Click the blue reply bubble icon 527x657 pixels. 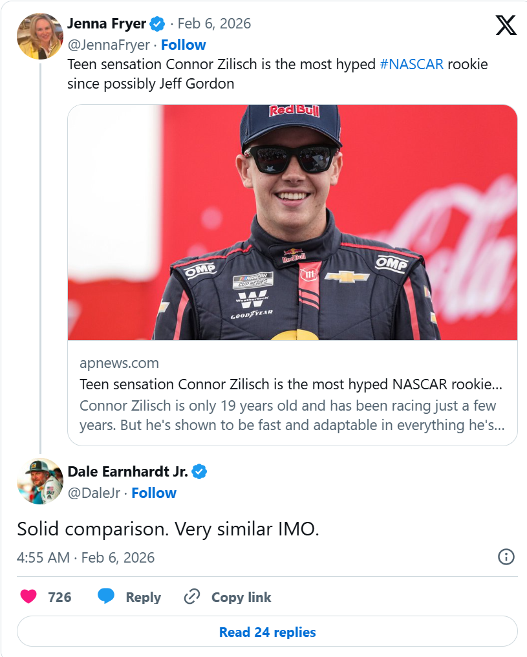point(106,596)
